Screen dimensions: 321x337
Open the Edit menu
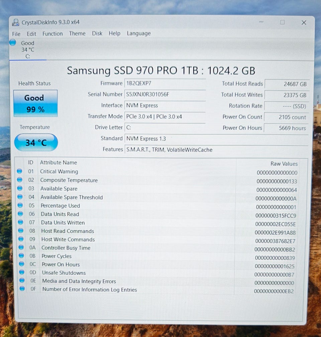pos(31,34)
